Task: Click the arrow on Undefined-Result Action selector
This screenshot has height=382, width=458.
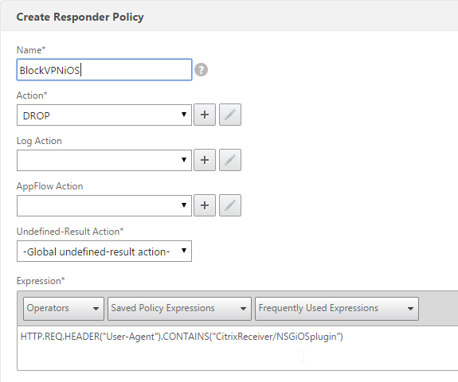Action: (x=184, y=251)
